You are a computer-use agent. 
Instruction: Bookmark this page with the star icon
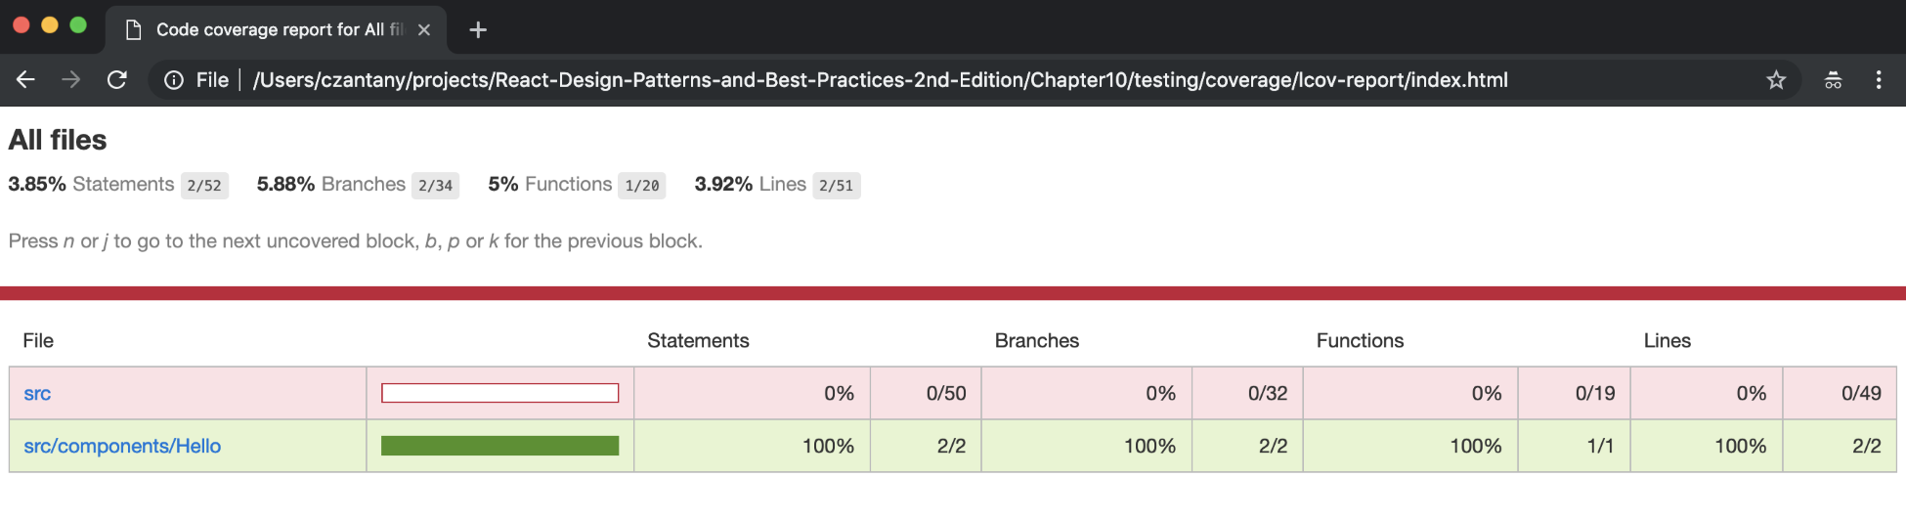pyautogui.click(x=1776, y=80)
